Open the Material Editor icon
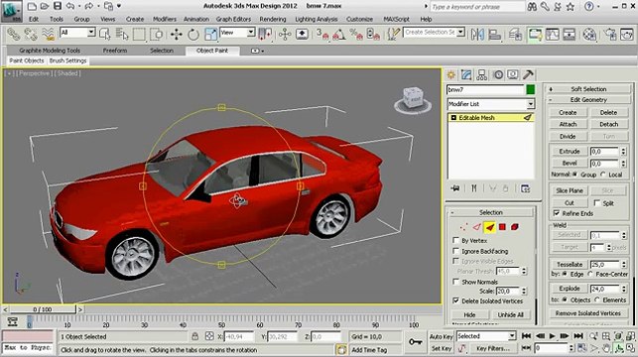Screen dimensions: 638x357 click(589, 35)
